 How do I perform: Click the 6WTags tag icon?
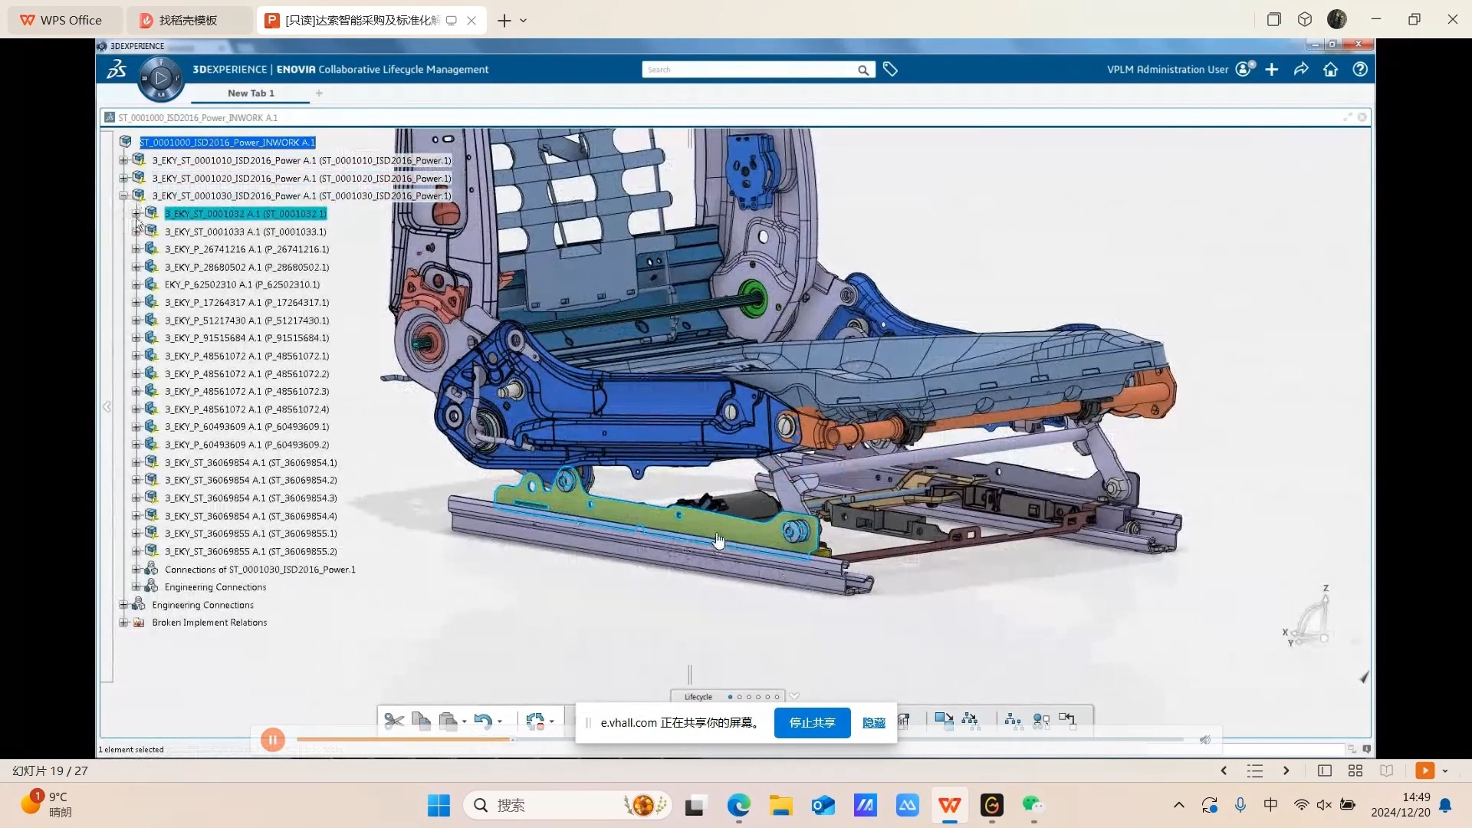pyautogui.click(x=890, y=70)
